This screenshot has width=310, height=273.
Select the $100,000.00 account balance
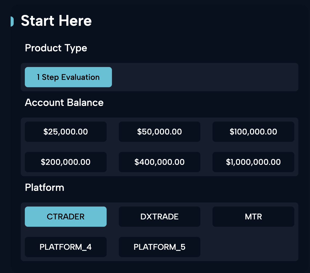(x=253, y=132)
